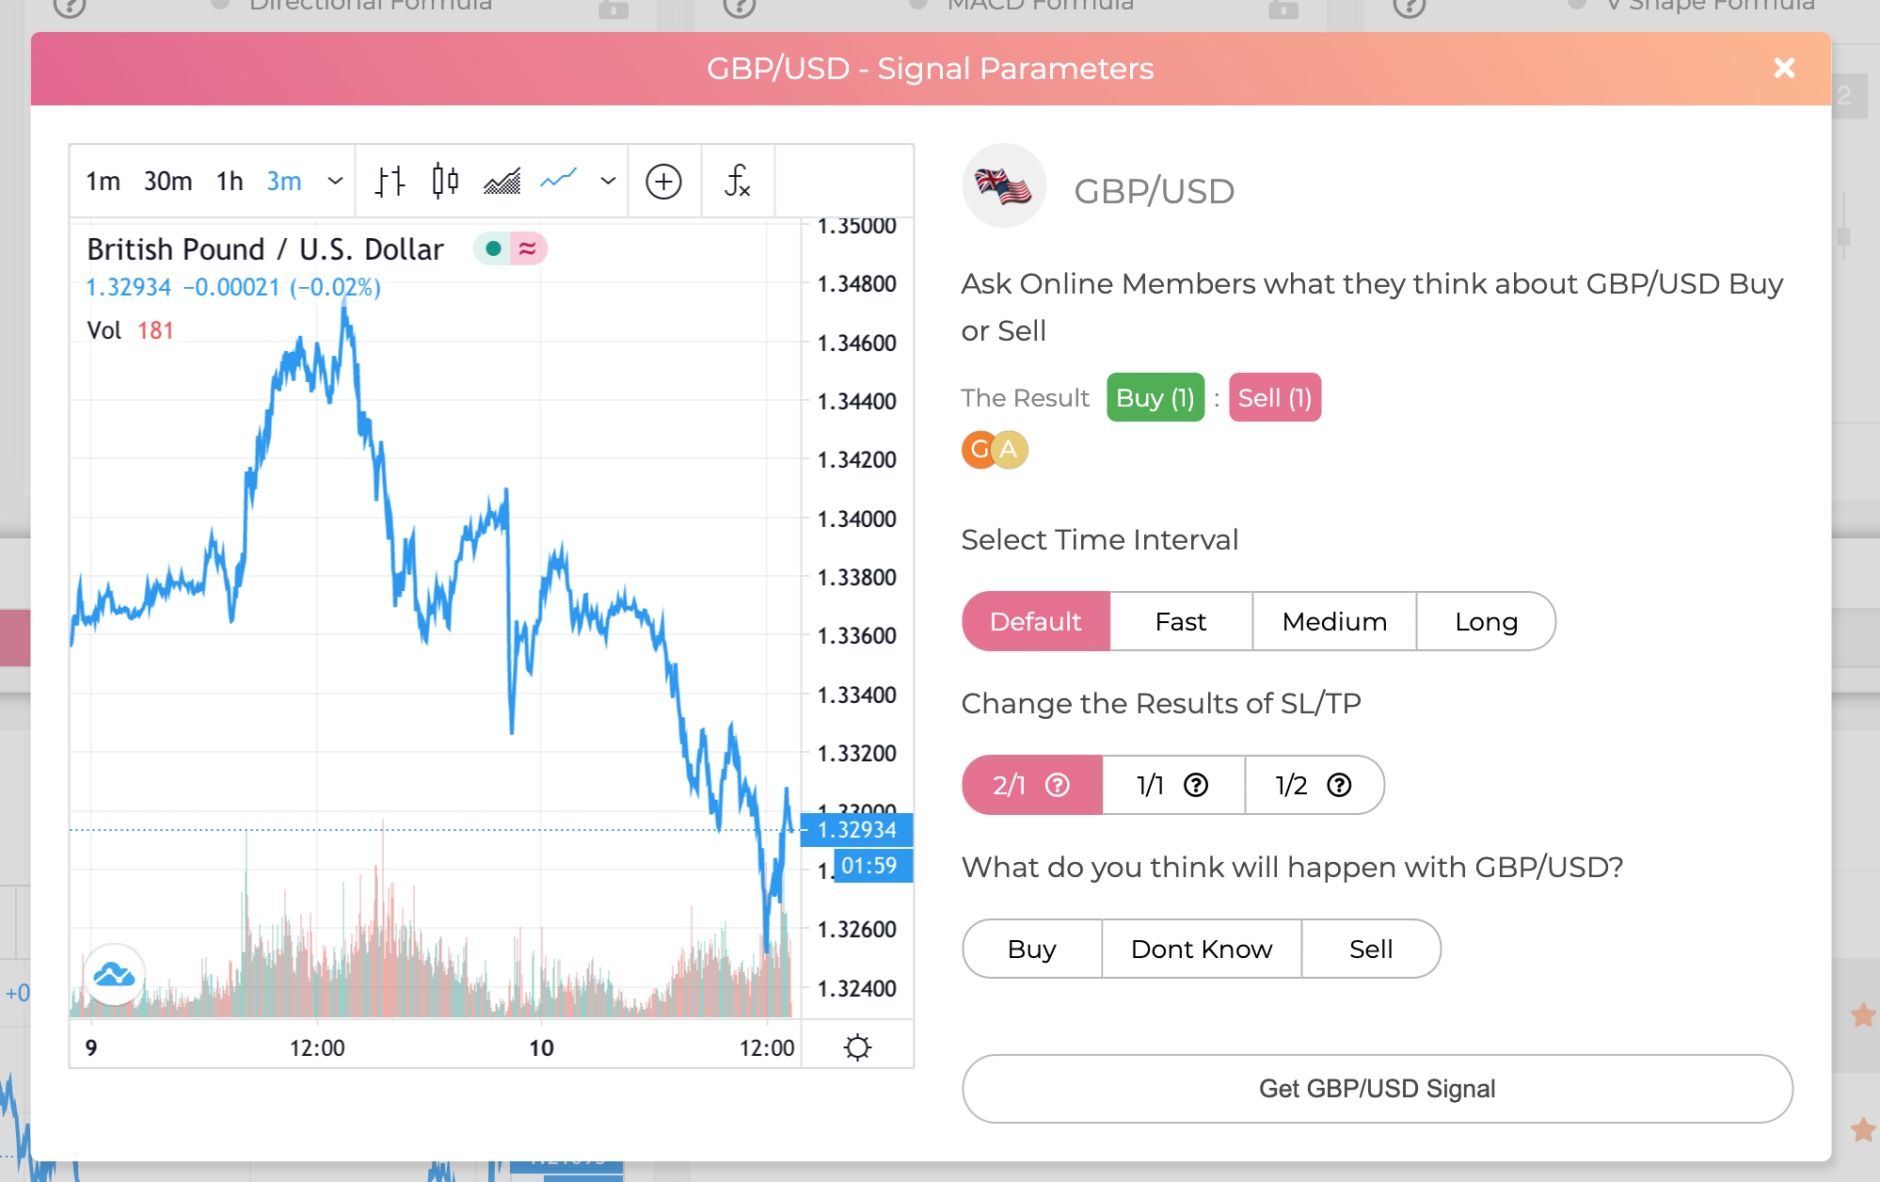Select the line chart style icon
Viewport: 1880px width, 1182px height.
[558, 179]
